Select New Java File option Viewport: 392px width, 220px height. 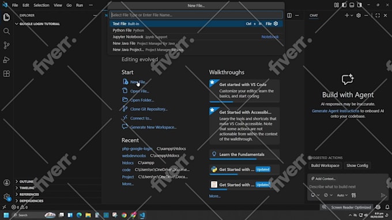click(x=196, y=43)
